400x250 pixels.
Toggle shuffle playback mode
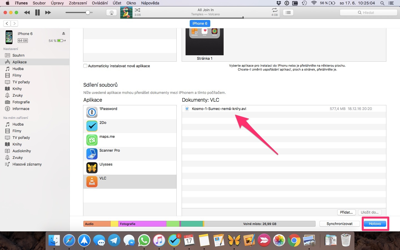tap(137, 10)
